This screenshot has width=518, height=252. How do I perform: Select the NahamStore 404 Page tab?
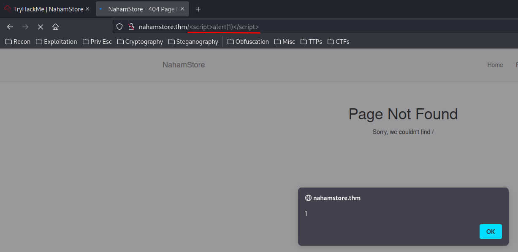142,9
